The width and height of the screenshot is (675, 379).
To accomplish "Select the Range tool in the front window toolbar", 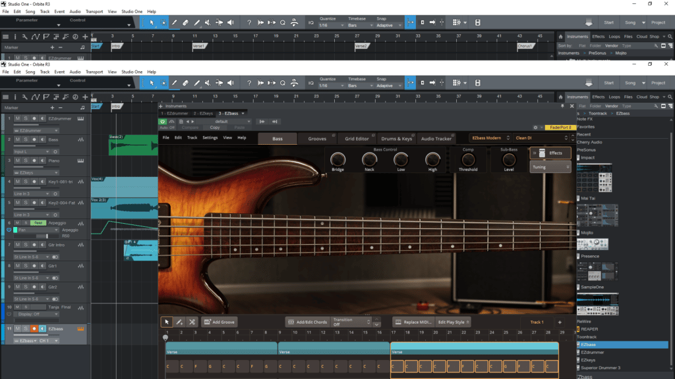I will pyautogui.click(x=163, y=83).
